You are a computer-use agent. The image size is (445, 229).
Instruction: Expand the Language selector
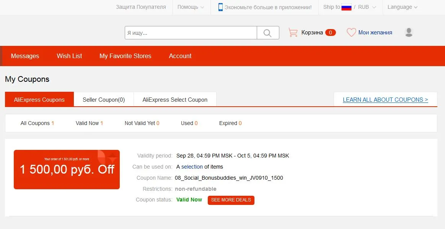coord(403,7)
